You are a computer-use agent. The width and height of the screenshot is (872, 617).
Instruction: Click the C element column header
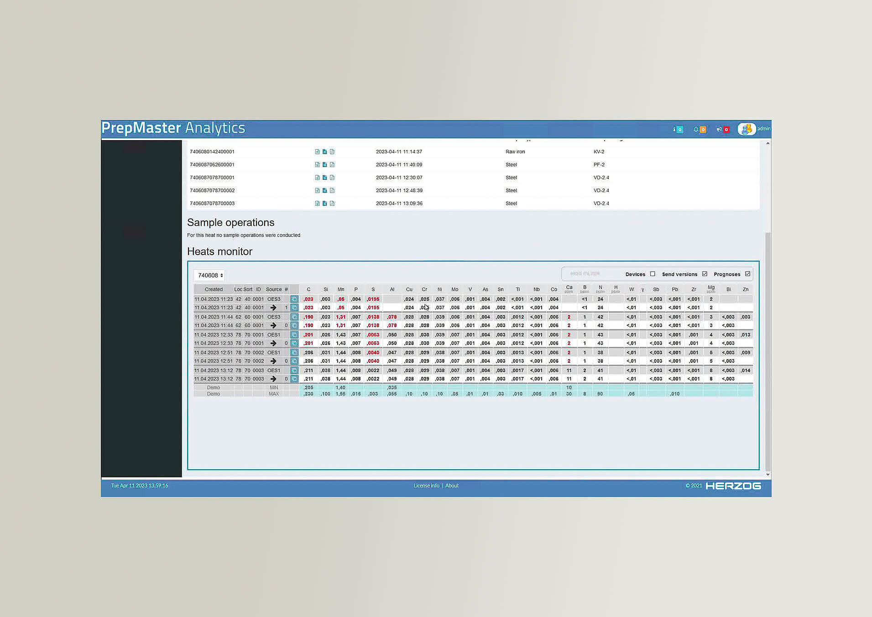pyautogui.click(x=308, y=289)
